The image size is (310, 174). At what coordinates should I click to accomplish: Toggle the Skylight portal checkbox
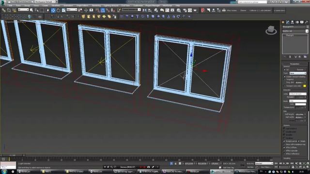(x=284, y=141)
